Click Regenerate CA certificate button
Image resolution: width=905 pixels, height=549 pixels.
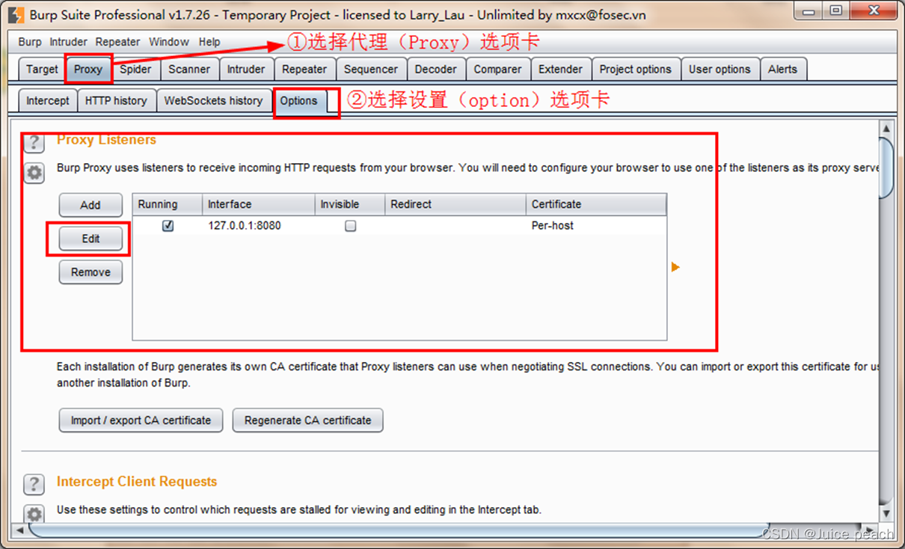[307, 420]
